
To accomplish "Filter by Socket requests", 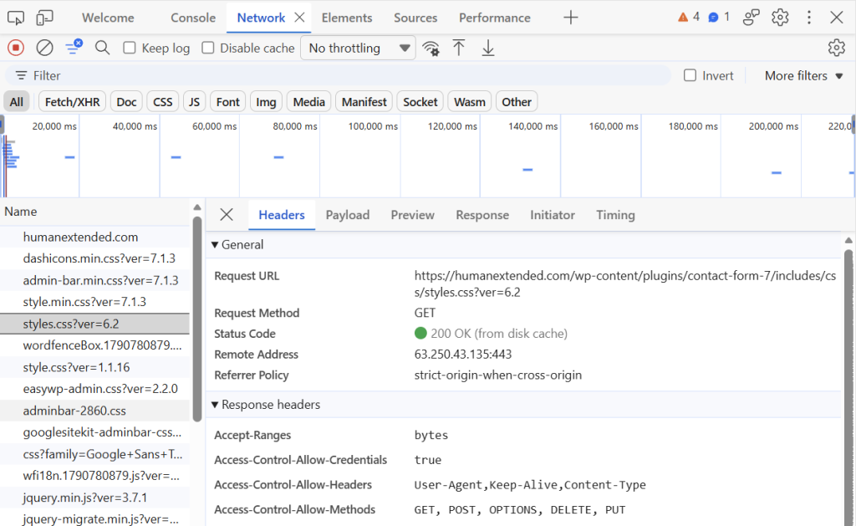I will pos(420,102).
